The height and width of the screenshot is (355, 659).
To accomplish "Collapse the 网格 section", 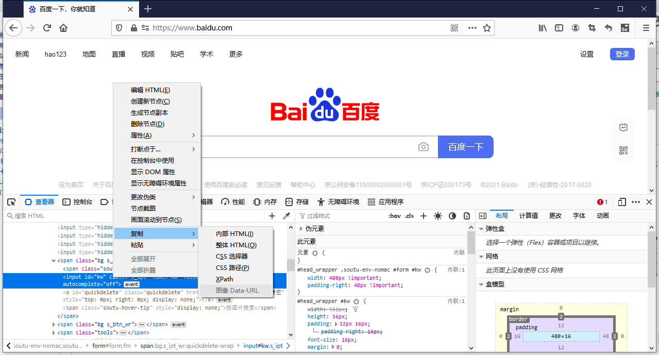I will click(x=481, y=257).
